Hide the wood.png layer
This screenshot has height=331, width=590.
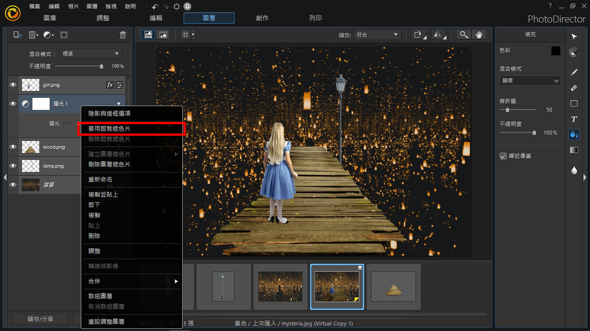[x=13, y=147]
